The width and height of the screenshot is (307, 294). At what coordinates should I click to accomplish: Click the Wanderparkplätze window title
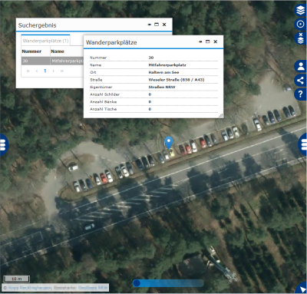(111, 42)
